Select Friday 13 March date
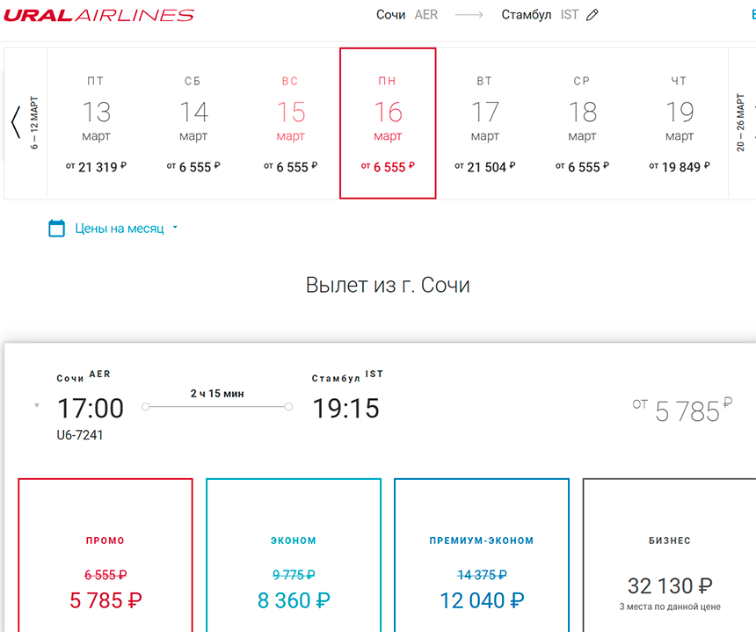756x632 pixels. pyautogui.click(x=97, y=123)
